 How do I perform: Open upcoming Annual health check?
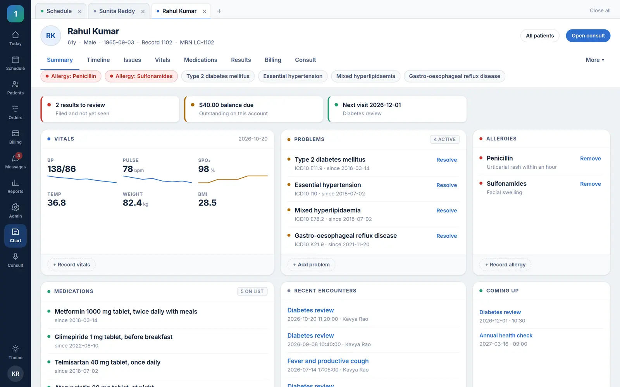pyautogui.click(x=506, y=336)
